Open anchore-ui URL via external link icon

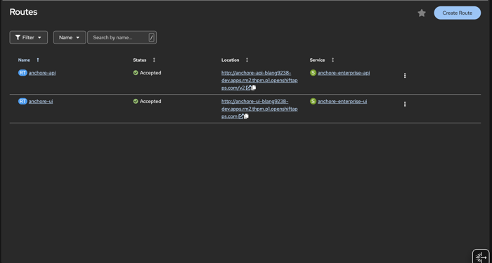tap(241, 116)
